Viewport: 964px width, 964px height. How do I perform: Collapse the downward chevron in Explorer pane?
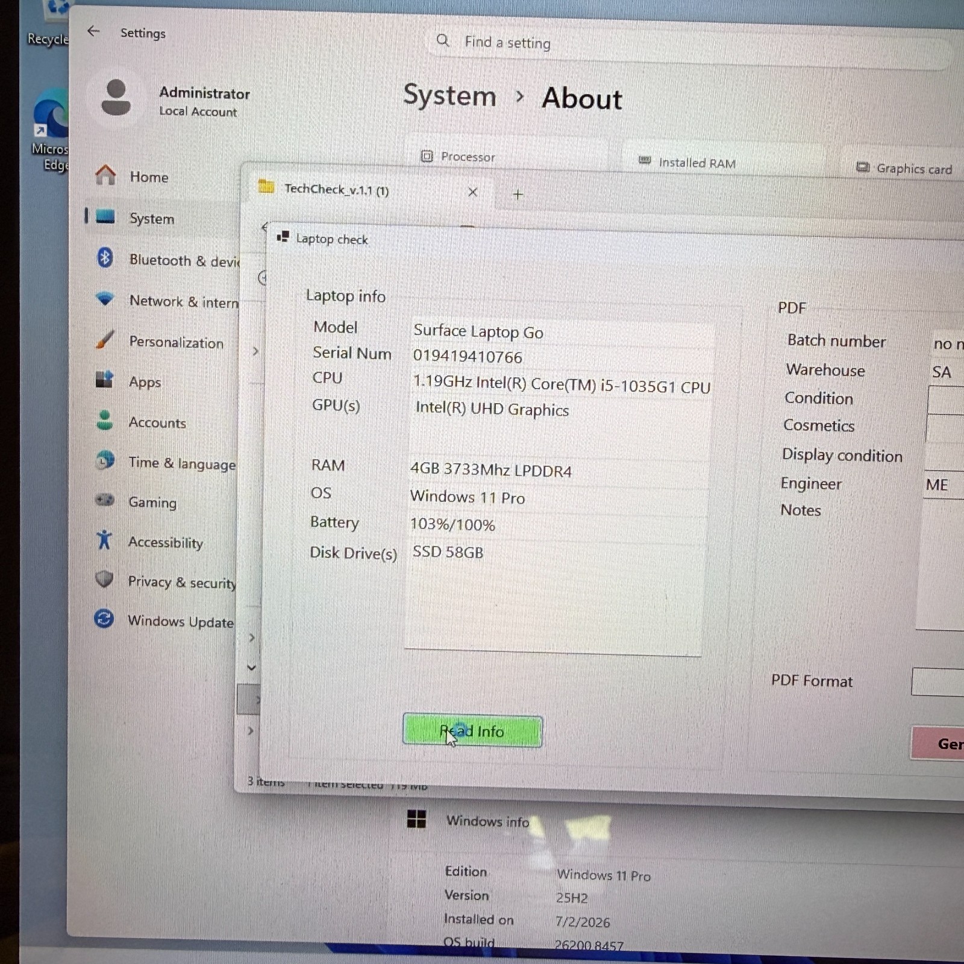(x=251, y=667)
